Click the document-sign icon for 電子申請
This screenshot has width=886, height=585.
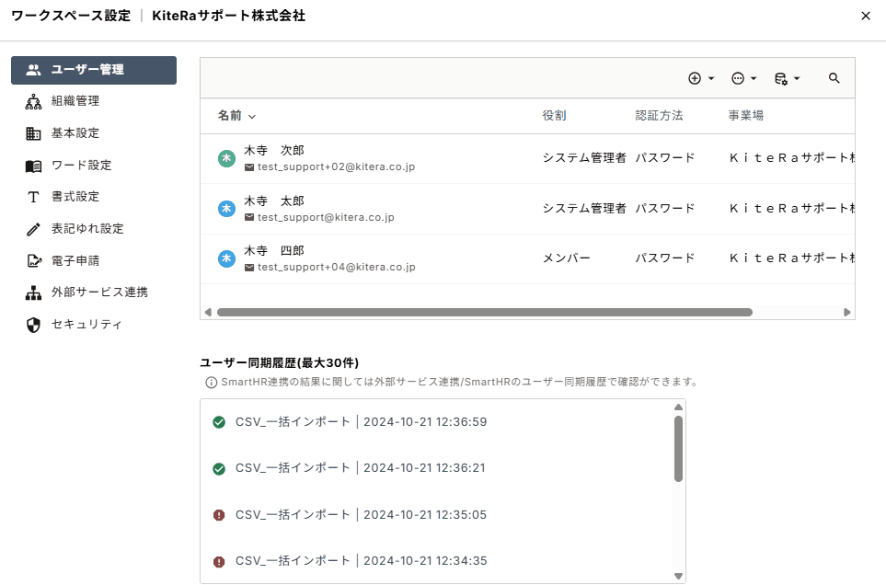click(34, 261)
